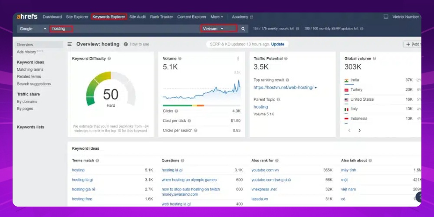Switch to Keywords Explorer
This screenshot has width=434, height=217.
pyautogui.click(x=109, y=17)
